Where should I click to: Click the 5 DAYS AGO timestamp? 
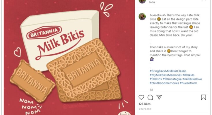[145, 109]
